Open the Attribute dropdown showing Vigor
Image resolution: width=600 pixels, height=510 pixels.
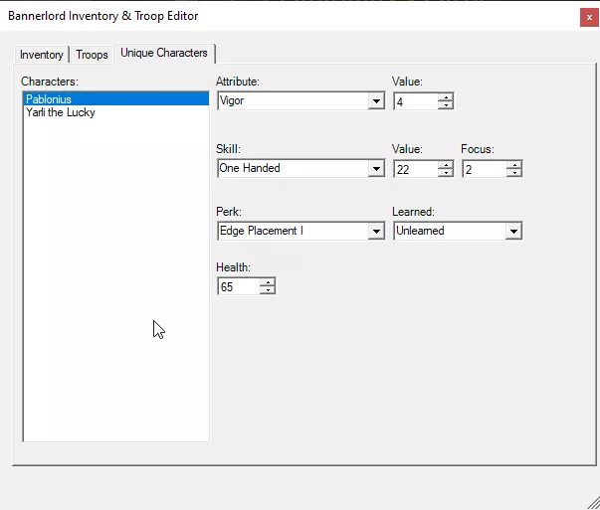pos(300,101)
